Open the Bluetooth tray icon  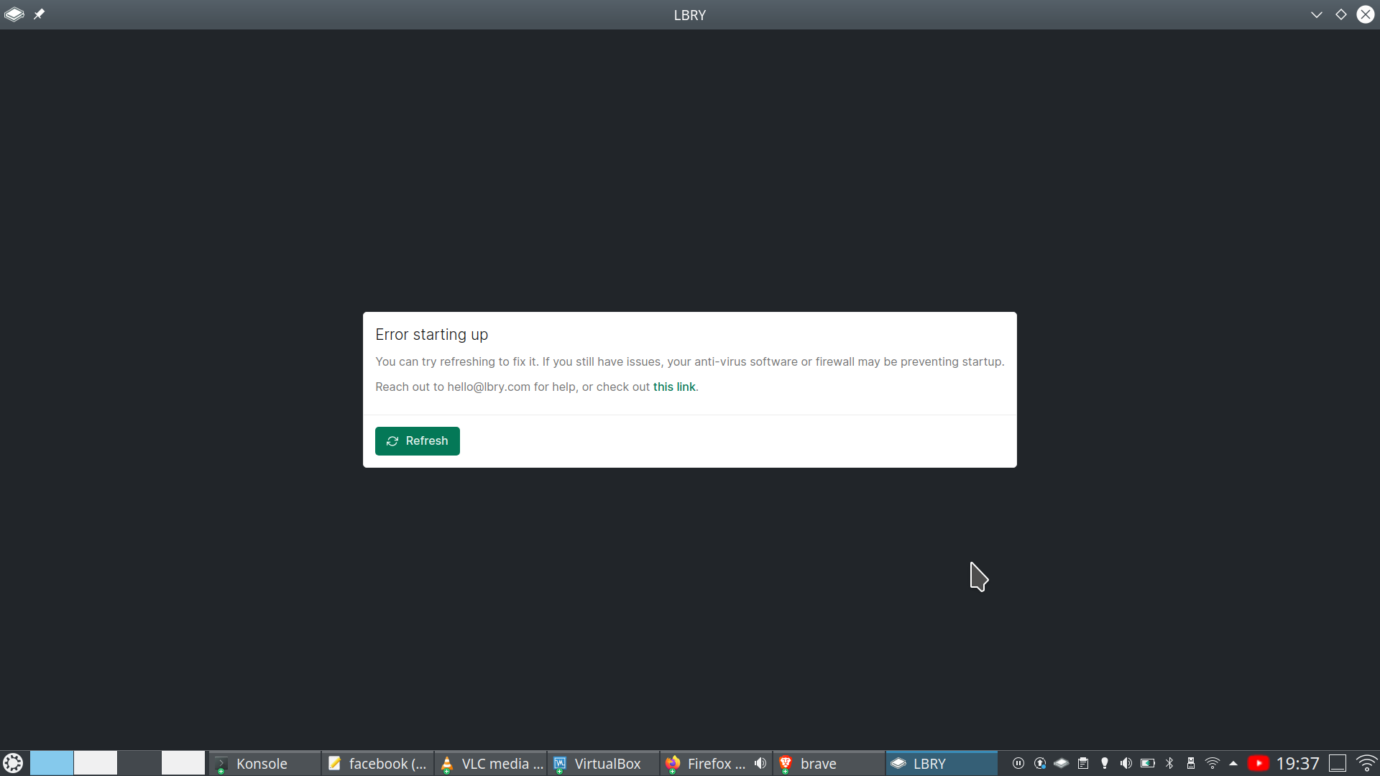[1169, 763]
